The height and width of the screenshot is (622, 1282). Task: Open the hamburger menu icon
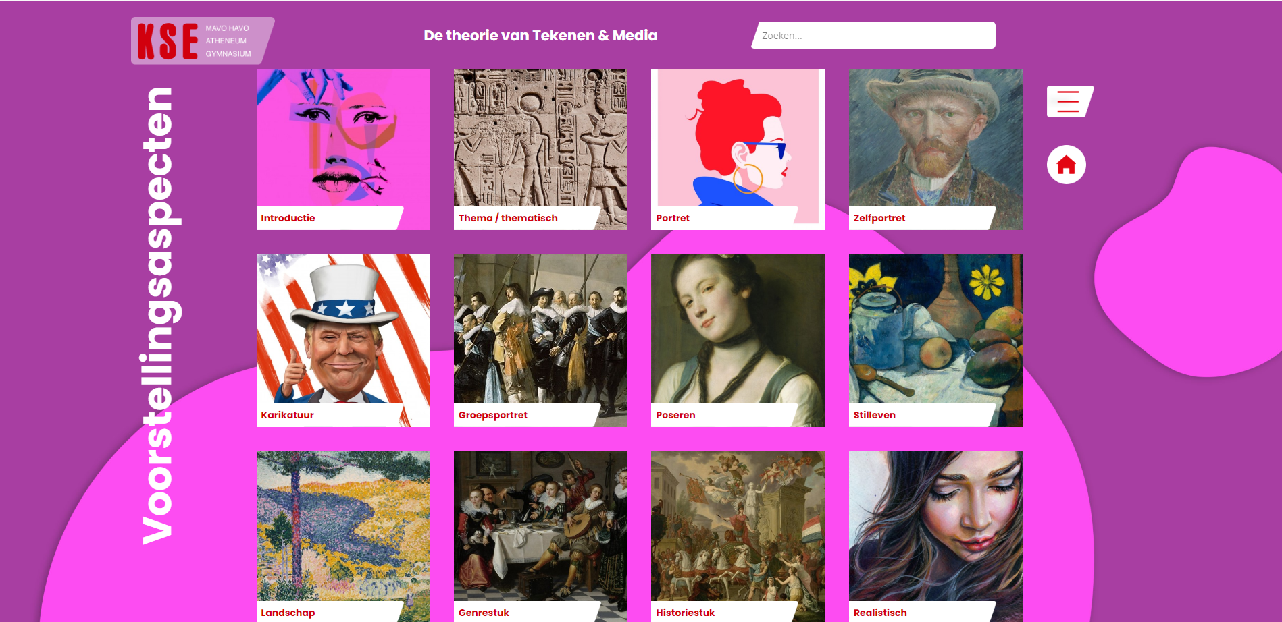tap(1070, 101)
